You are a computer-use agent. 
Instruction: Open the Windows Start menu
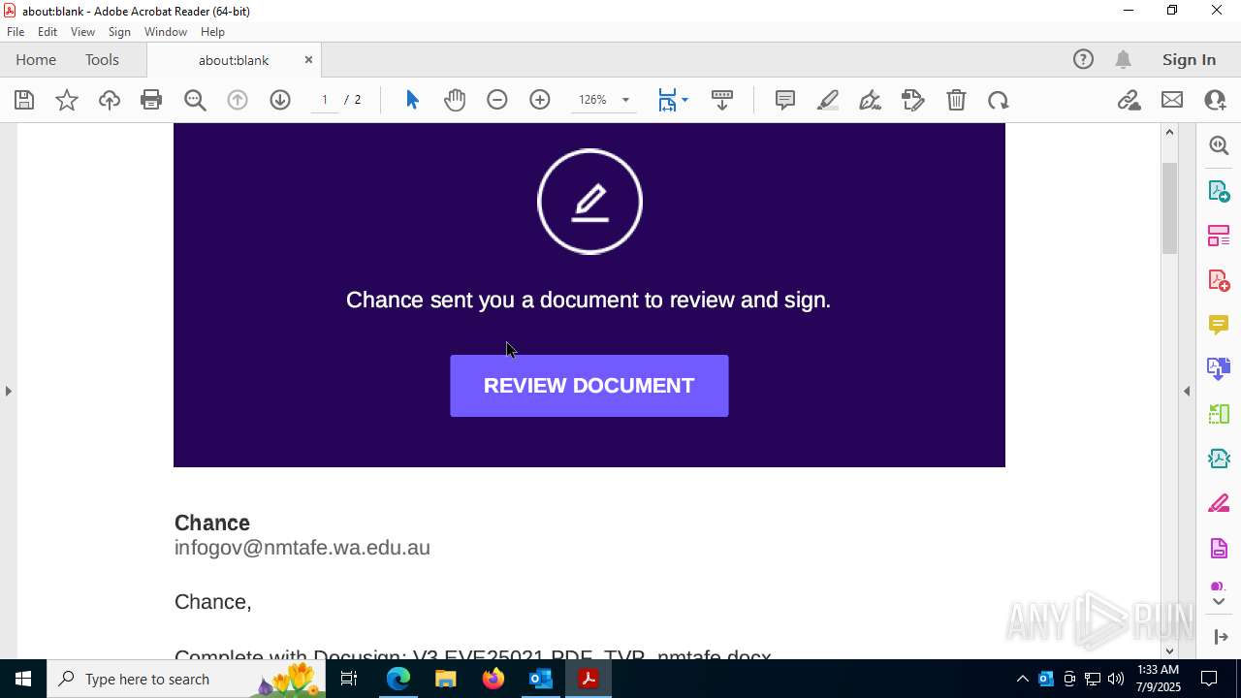tap(23, 679)
